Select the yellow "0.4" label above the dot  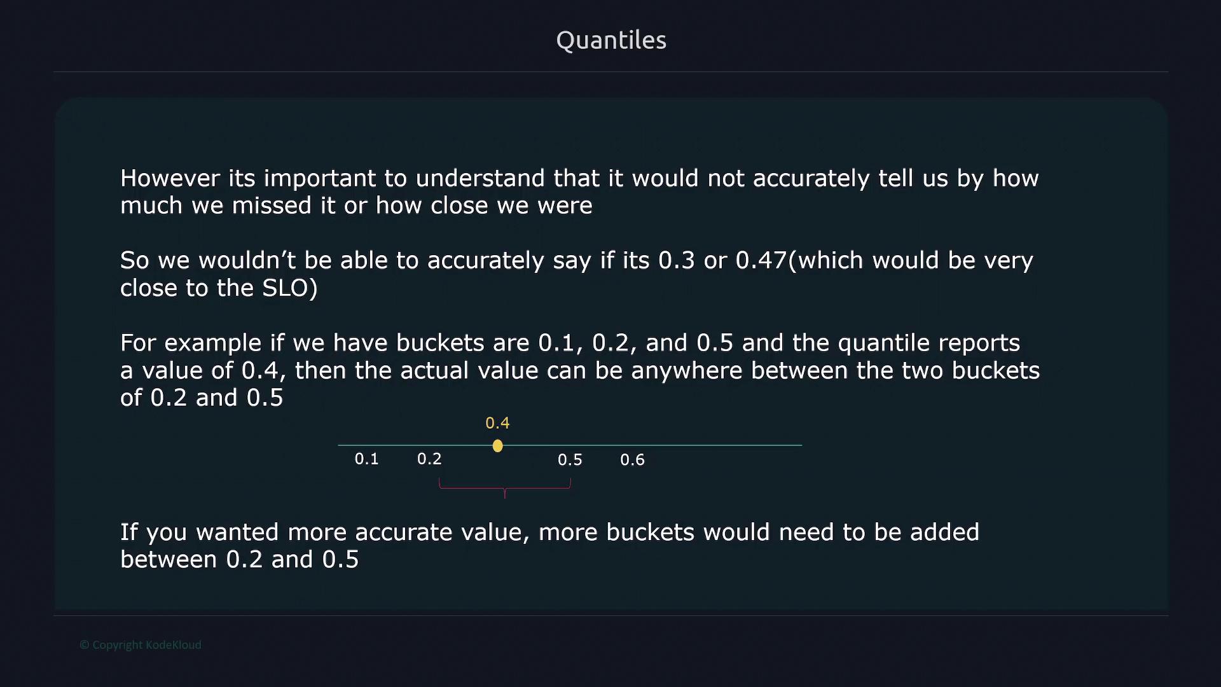click(497, 423)
